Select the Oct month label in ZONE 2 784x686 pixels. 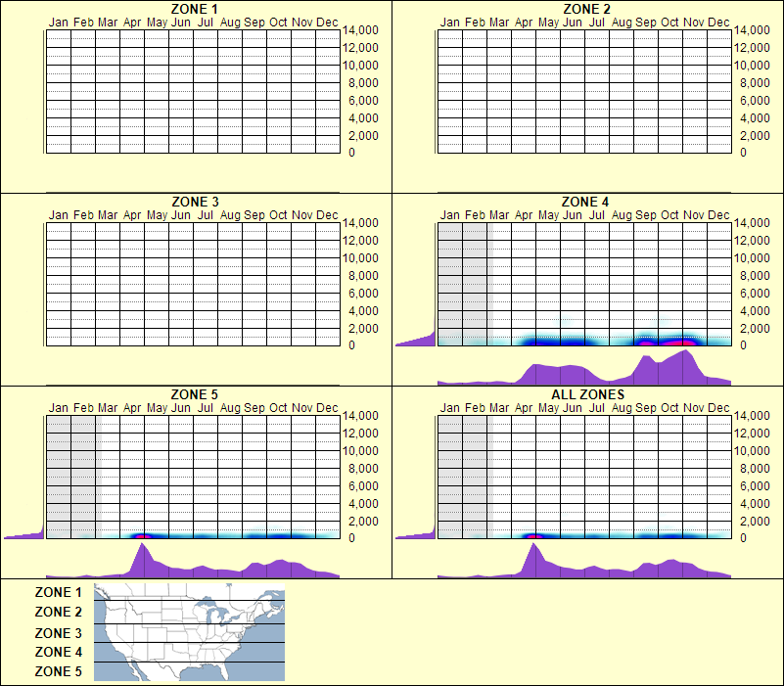click(x=670, y=22)
